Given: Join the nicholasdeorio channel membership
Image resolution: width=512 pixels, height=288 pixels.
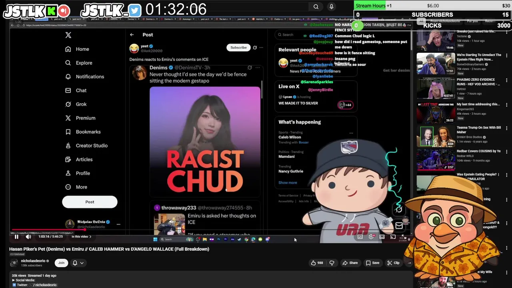Looking at the screenshot, I should tap(61, 263).
